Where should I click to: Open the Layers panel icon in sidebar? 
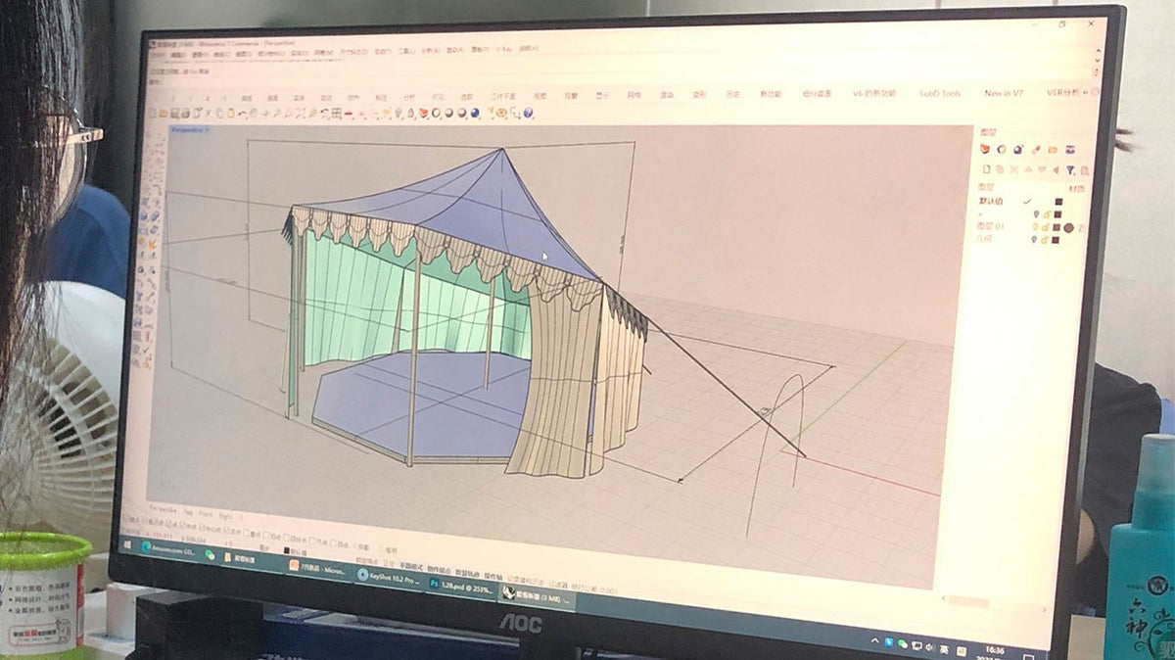[x=986, y=149]
